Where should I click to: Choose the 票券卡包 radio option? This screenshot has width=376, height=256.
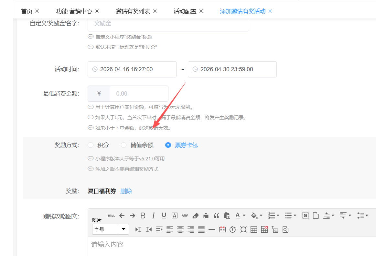coord(168,145)
